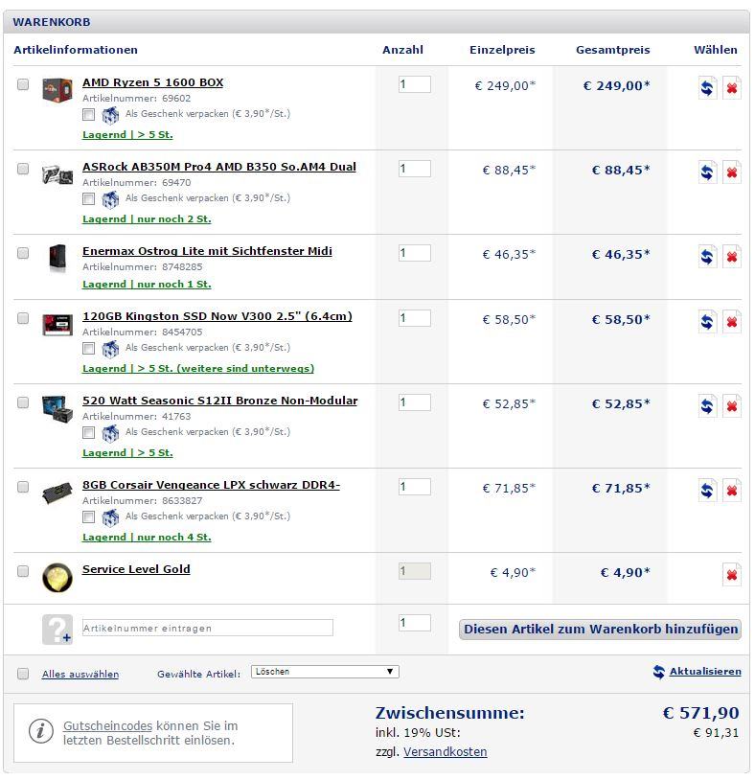This screenshot has width=755, height=780.
Task: Click stock status 'nur noch 1 St.'
Action: (x=174, y=284)
